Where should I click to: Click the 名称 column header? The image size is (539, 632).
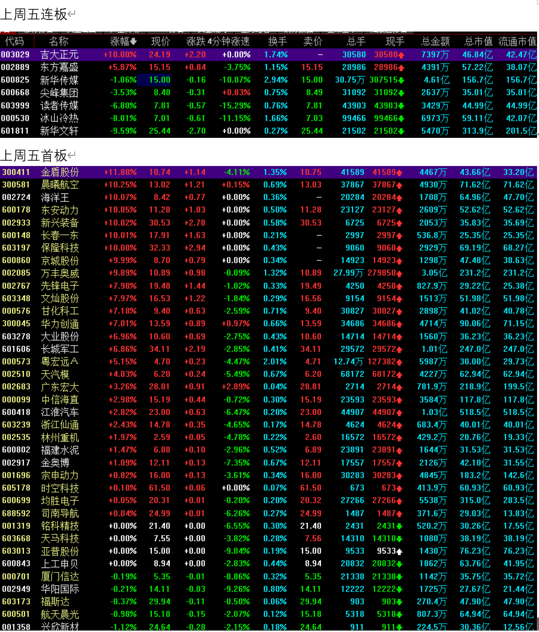[x=59, y=41]
